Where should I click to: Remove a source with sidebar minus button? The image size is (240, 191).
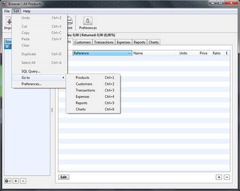point(23,181)
